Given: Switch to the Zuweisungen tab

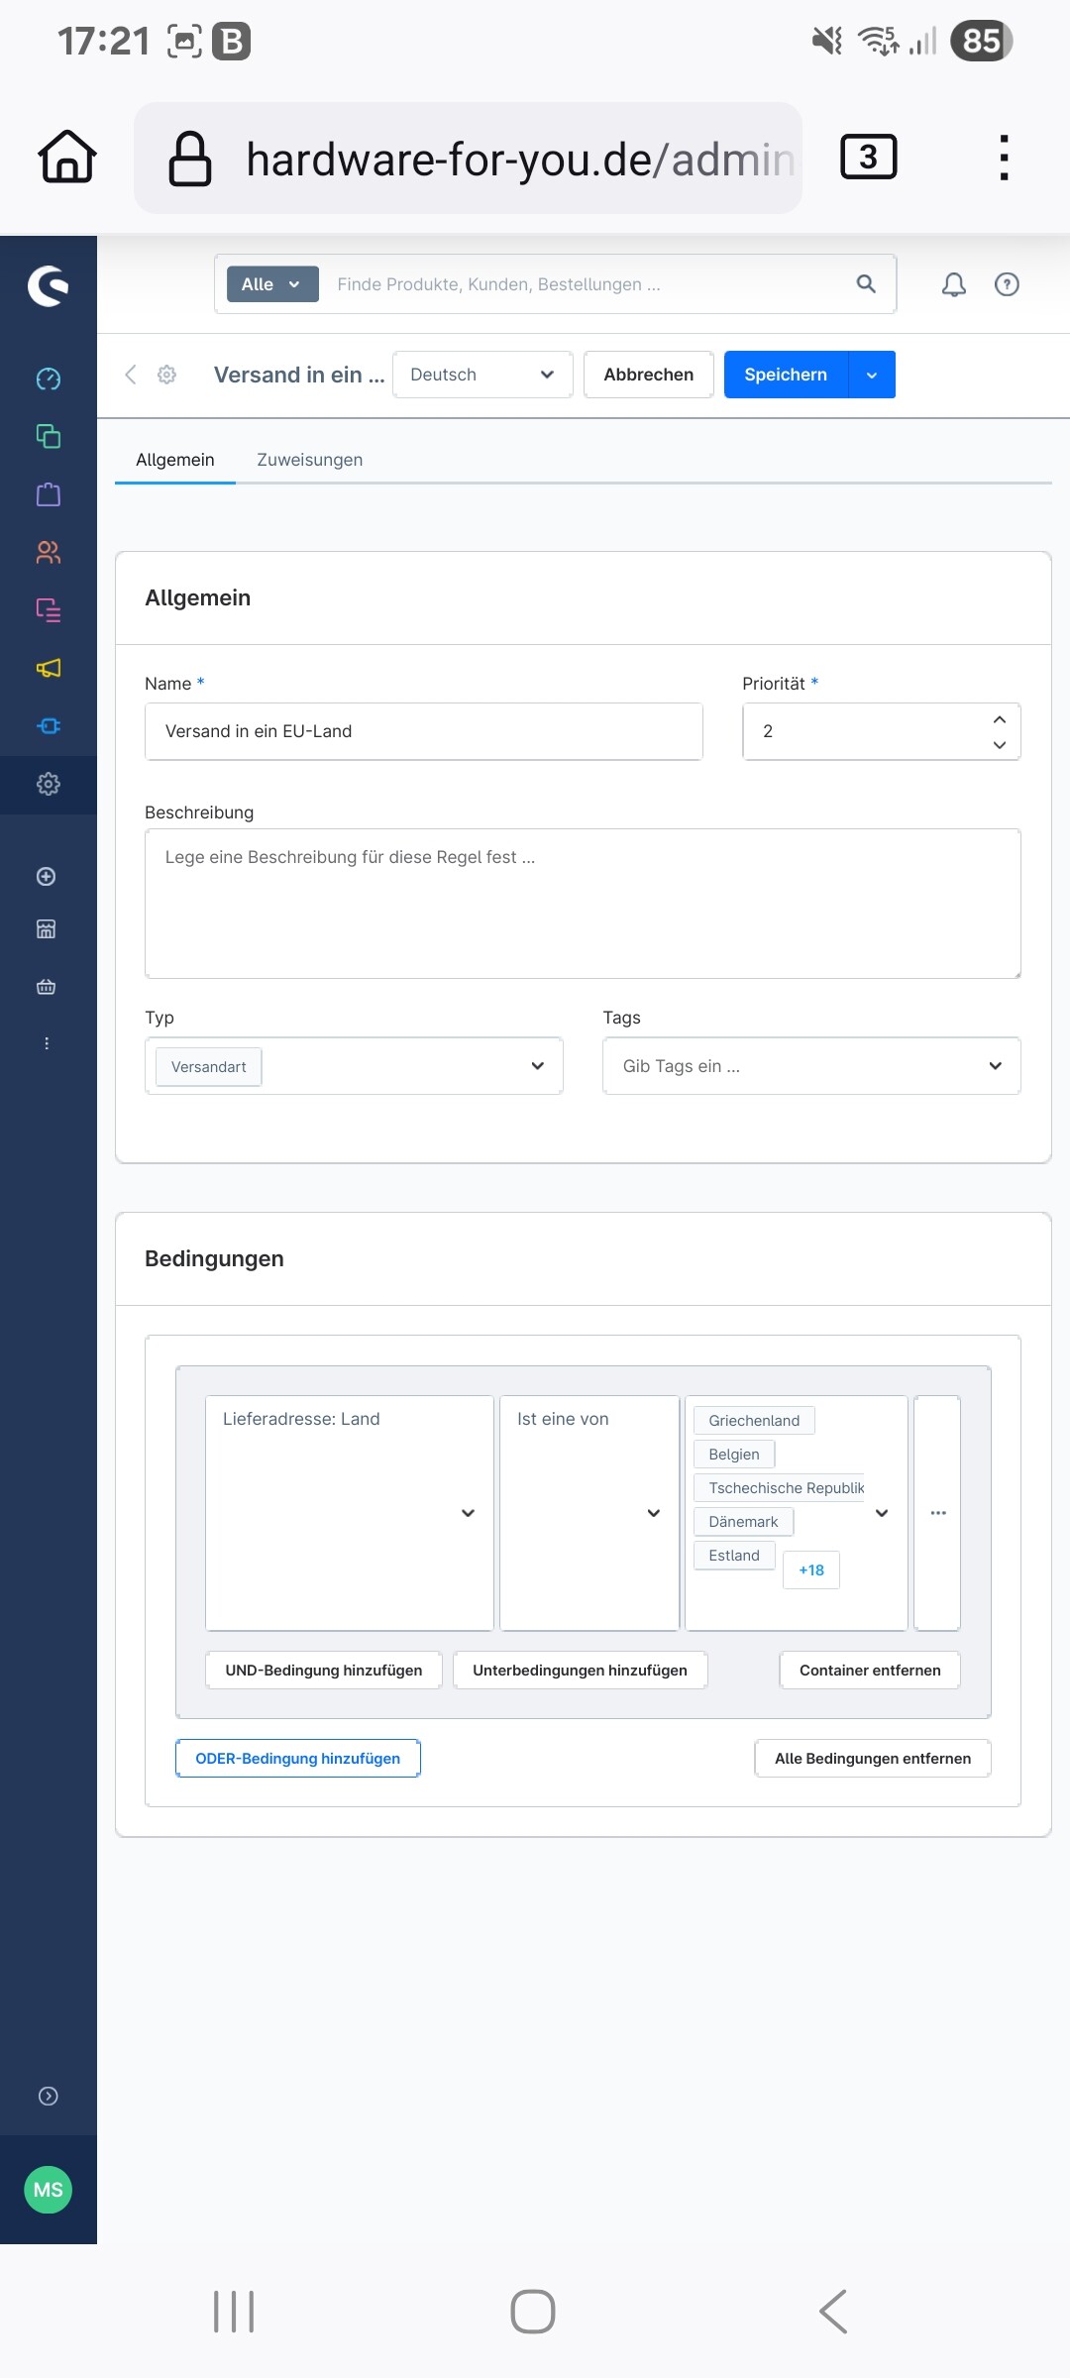Looking at the screenshot, I should [309, 460].
